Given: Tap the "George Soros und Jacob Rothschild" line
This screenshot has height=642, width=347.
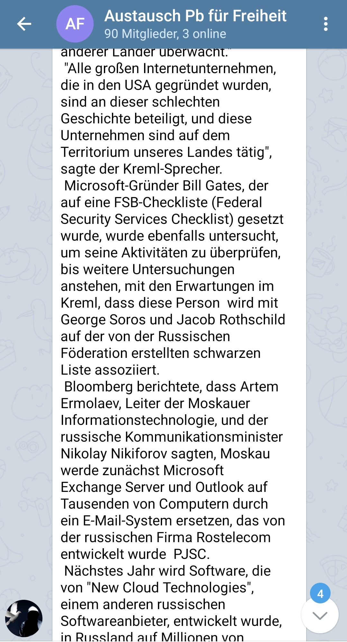Looking at the screenshot, I should [173, 320].
